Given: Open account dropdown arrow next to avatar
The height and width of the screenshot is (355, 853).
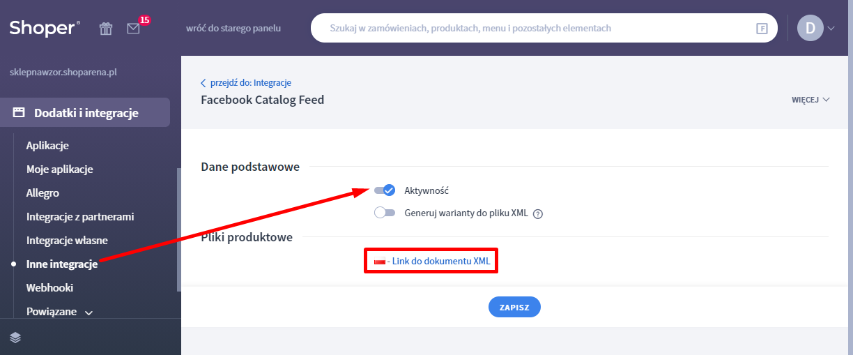Looking at the screenshot, I should [831, 29].
